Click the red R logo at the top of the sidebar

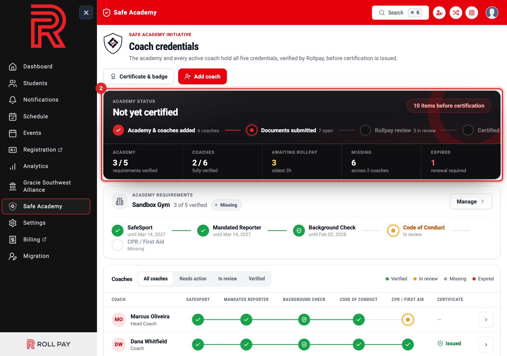48,26
